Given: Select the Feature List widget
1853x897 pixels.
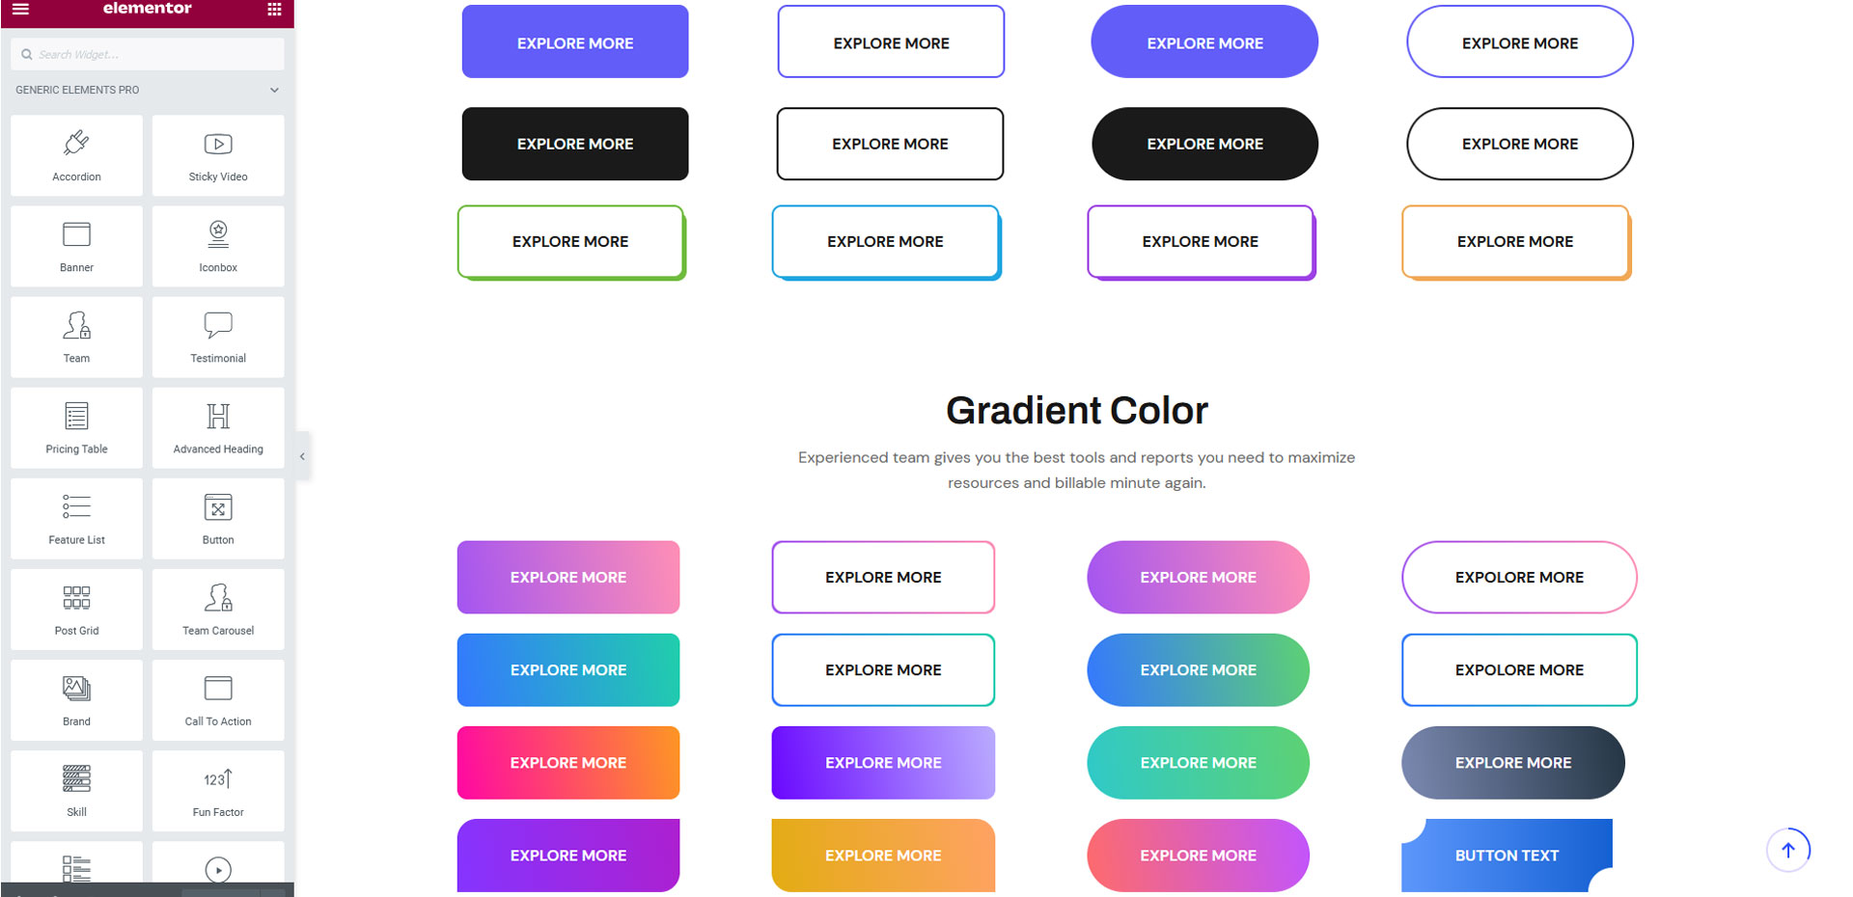Looking at the screenshot, I should (76, 518).
